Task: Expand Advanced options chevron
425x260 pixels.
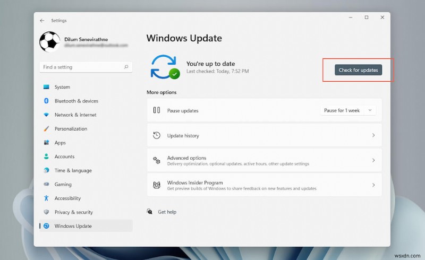Action: (373, 160)
